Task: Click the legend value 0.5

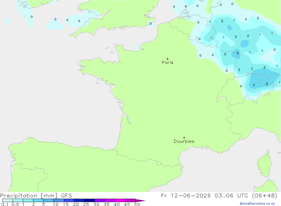Action: click(15, 204)
